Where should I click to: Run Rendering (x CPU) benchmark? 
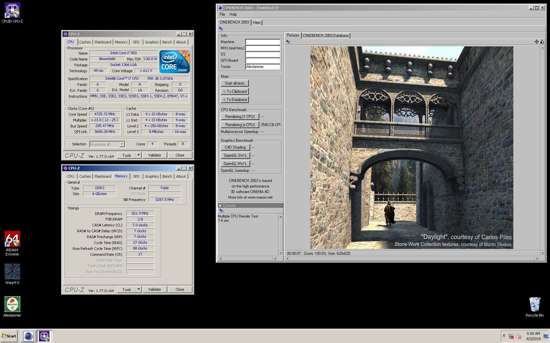tap(240, 125)
